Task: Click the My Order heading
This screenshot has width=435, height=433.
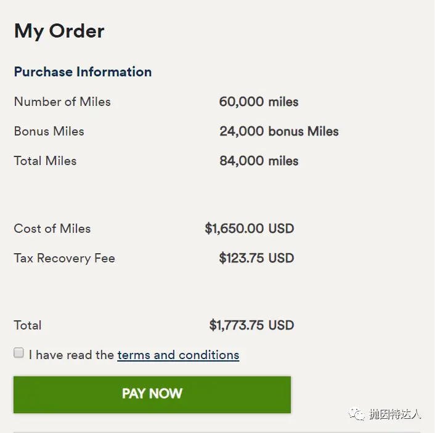Action: [x=59, y=31]
